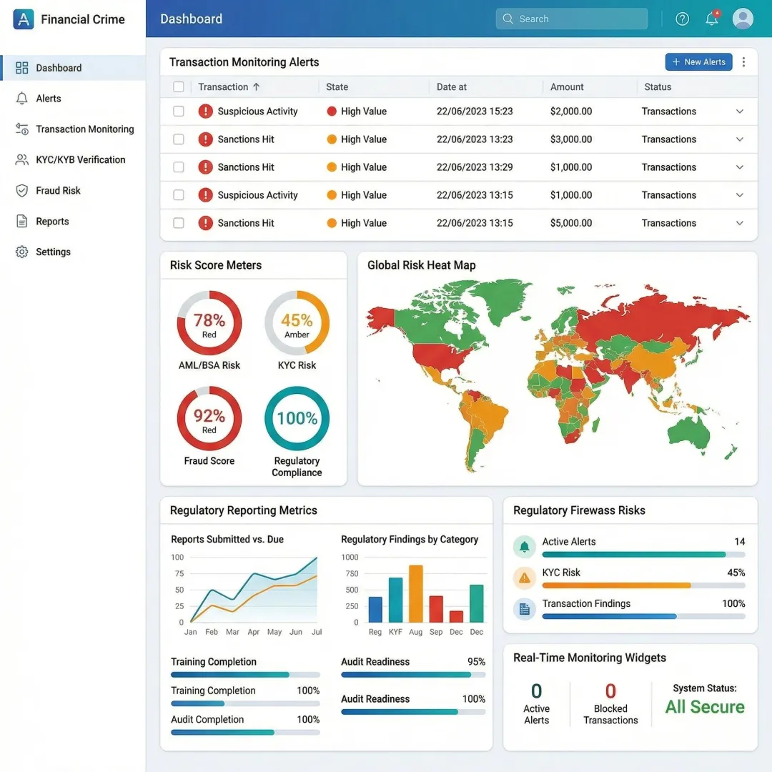The height and width of the screenshot is (772, 772).
Task: Click the Global Risk Heat Map
Action: tap(558, 377)
